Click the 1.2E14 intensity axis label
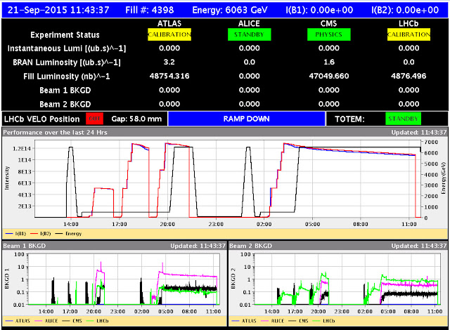The width and height of the screenshot is (450, 330). point(22,148)
